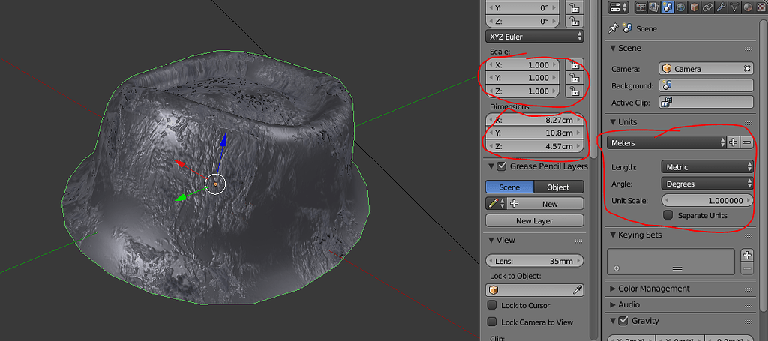Open the Object properties tab (cube icon)
768x341 pixels.
point(692,7)
